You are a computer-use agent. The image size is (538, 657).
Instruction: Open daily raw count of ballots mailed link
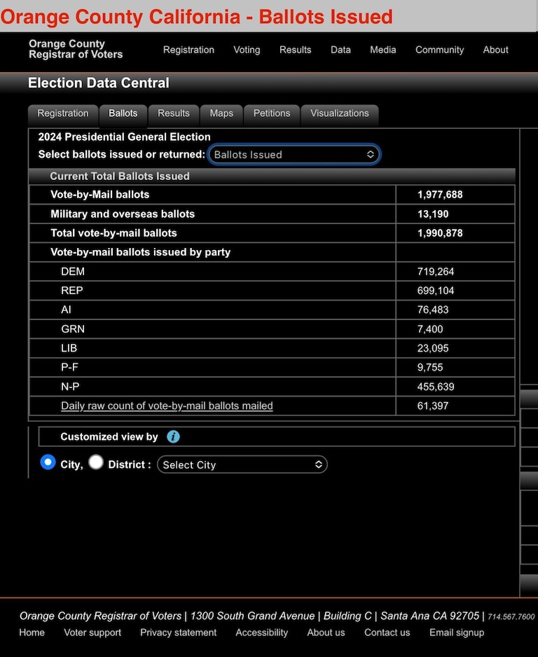(x=167, y=406)
